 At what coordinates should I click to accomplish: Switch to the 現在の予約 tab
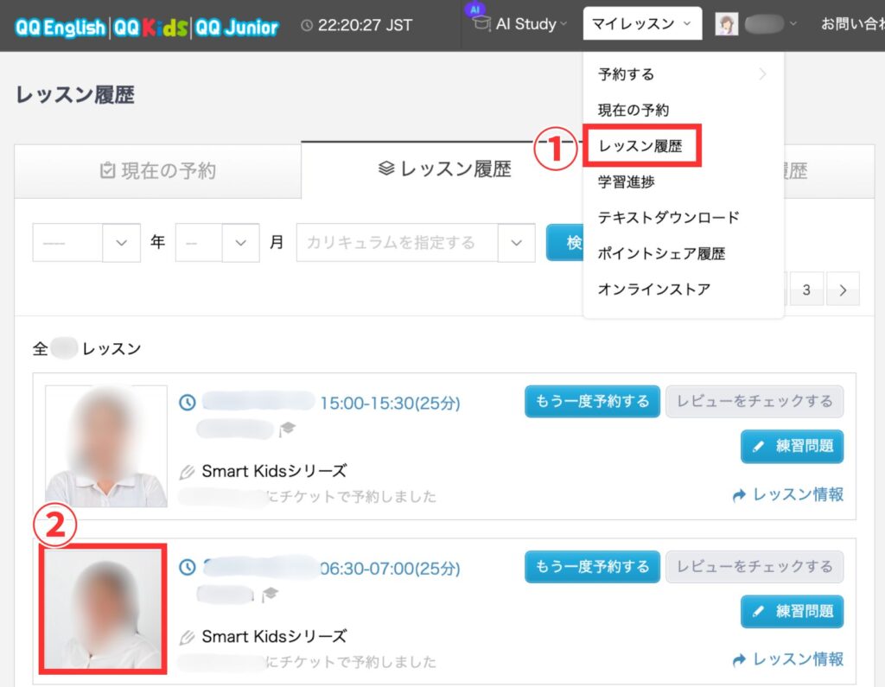[x=158, y=170]
